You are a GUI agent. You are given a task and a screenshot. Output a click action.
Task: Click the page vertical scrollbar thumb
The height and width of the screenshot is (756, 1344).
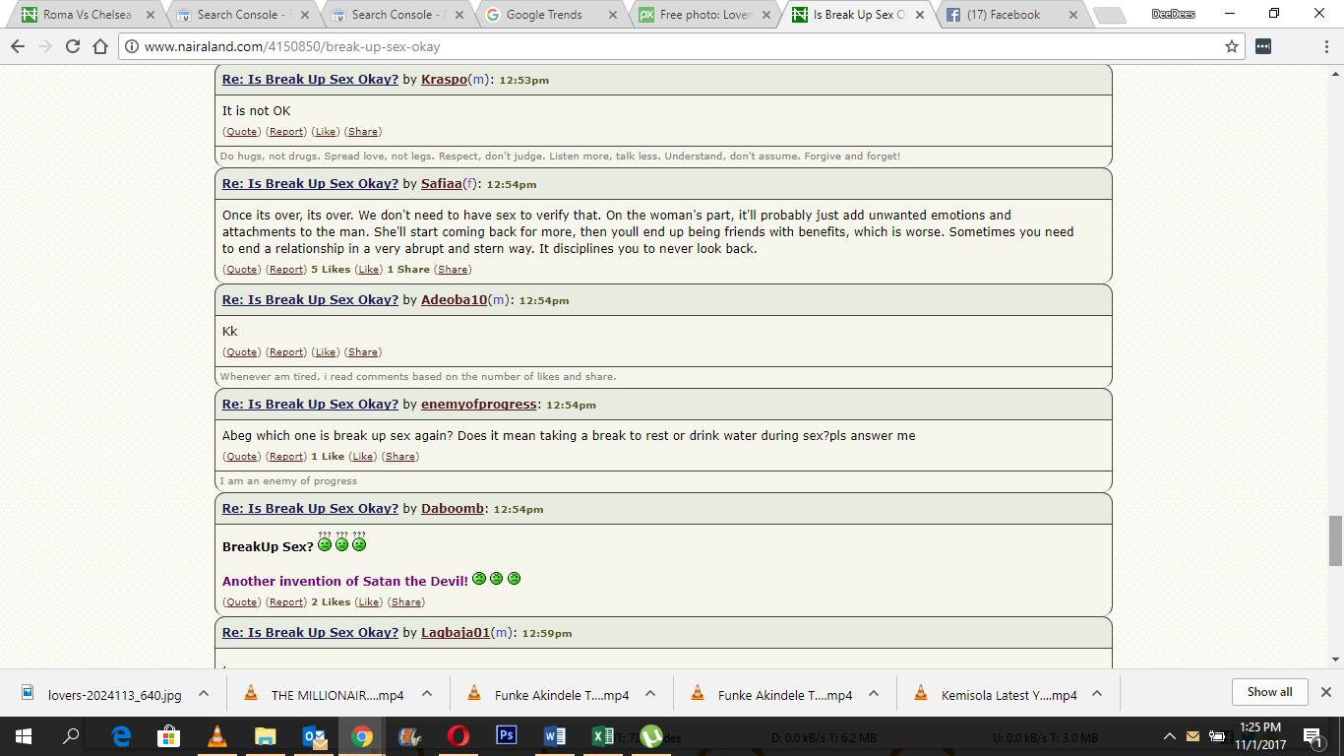1335,540
